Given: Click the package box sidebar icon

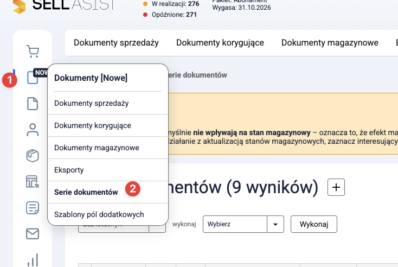Looking at the screenshot, I should pos(33,156).
